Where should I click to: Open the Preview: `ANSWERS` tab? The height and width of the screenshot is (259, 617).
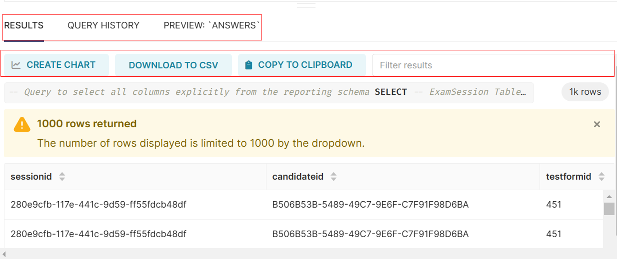point(212,25)
